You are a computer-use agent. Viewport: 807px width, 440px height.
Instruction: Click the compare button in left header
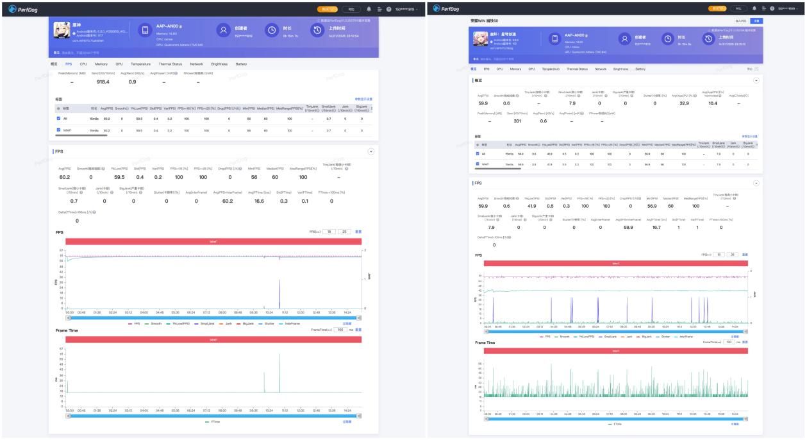(x=351, y=9)
